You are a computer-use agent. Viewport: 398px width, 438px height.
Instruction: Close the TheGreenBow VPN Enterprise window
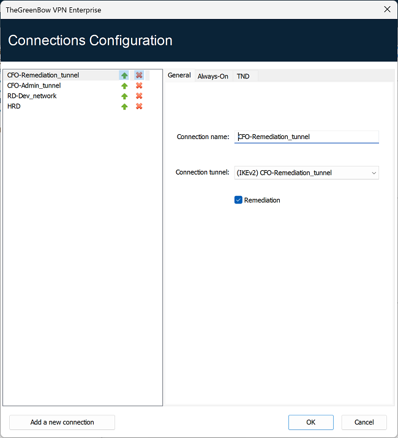click(387, 10)
